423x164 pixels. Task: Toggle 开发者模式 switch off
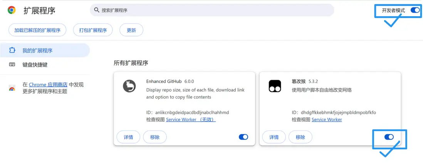[x=415, y=10]
